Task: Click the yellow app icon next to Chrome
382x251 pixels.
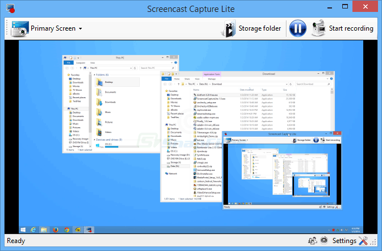Action: coord(78,229)
